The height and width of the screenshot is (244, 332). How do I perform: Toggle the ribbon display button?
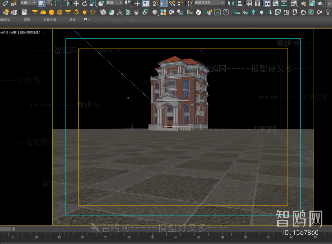click(268, 3)
